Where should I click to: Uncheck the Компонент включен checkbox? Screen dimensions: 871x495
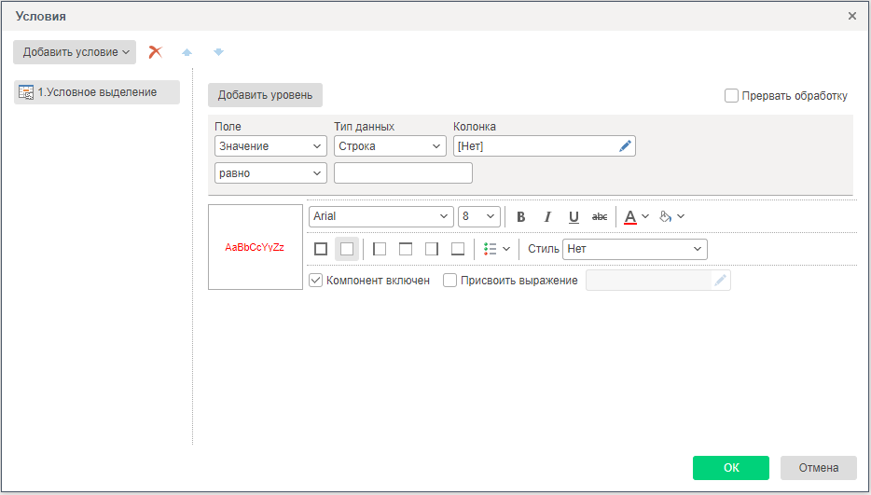point(315,280)
